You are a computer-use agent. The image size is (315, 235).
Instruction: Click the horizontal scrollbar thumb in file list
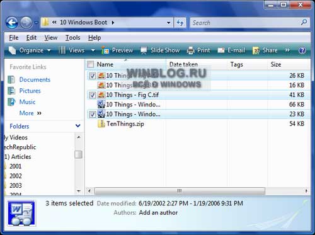180,191
